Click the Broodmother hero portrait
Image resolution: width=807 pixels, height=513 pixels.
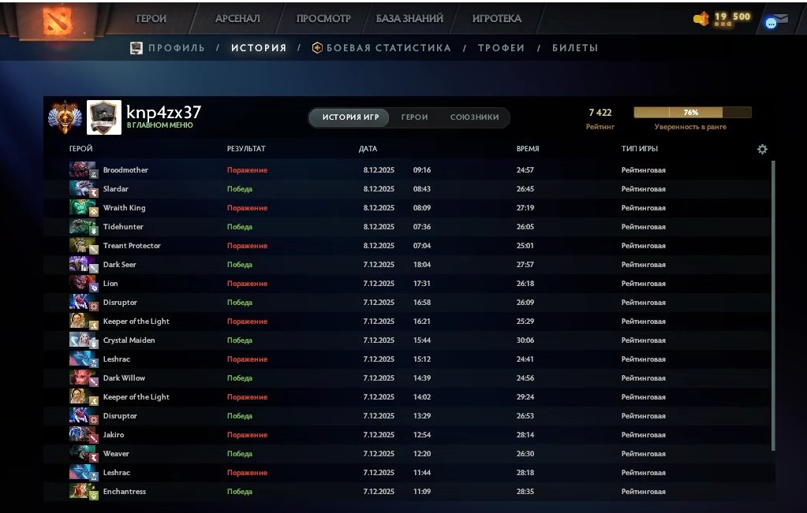point(82,170)
